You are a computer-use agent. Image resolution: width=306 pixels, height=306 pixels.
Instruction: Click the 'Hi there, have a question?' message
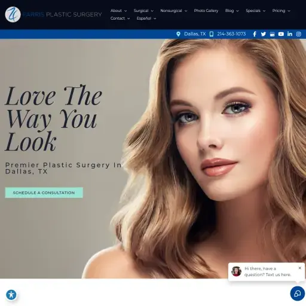(268, 271)
